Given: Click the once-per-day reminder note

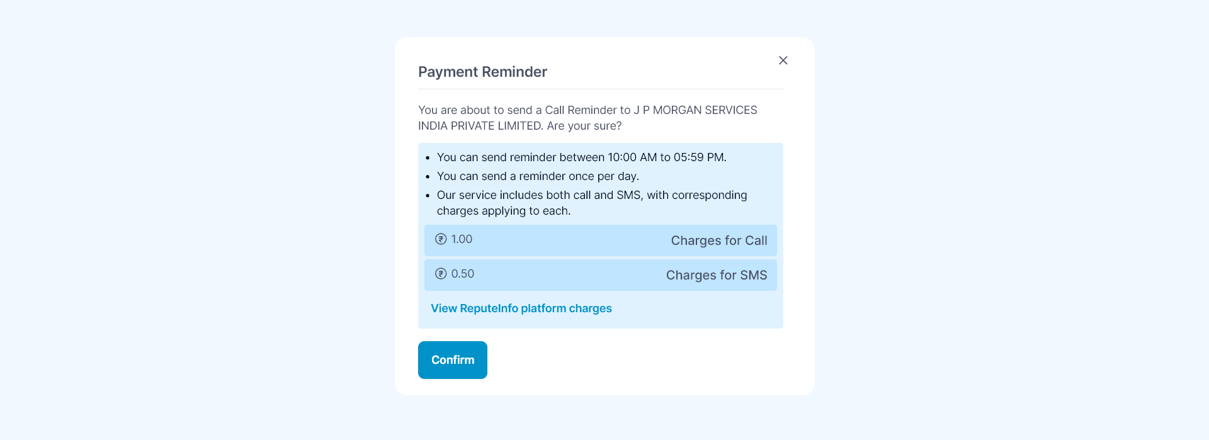Looking at the screenshot, I should (x=538, y=176).
